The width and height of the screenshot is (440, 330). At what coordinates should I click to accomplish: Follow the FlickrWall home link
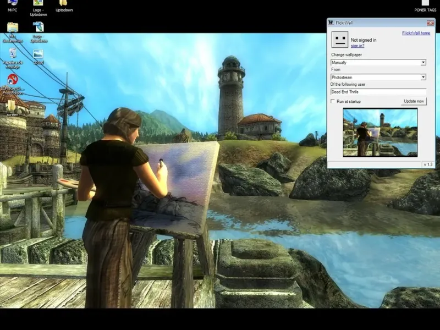point(416,33)
